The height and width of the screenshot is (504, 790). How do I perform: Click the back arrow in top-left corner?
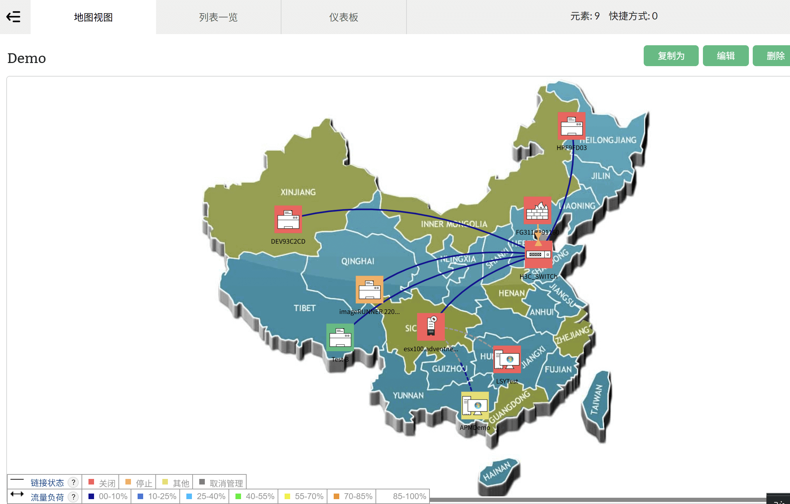(13, 16)
